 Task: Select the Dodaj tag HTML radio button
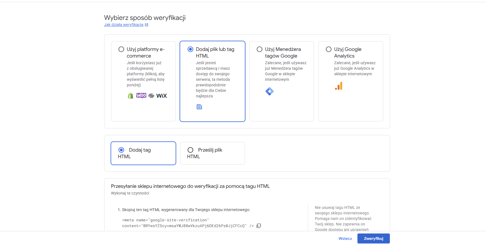point(121,150)
